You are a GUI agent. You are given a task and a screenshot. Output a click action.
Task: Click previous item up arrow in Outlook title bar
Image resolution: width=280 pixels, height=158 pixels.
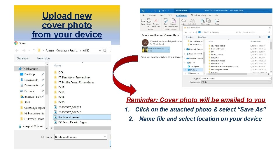pyautogui.click(x=155, y=11)
